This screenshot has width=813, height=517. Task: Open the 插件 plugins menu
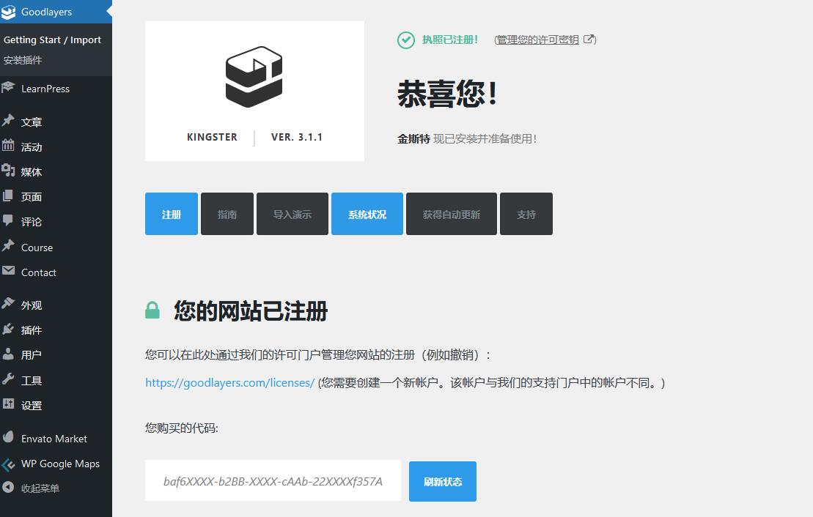pos(32,330)
